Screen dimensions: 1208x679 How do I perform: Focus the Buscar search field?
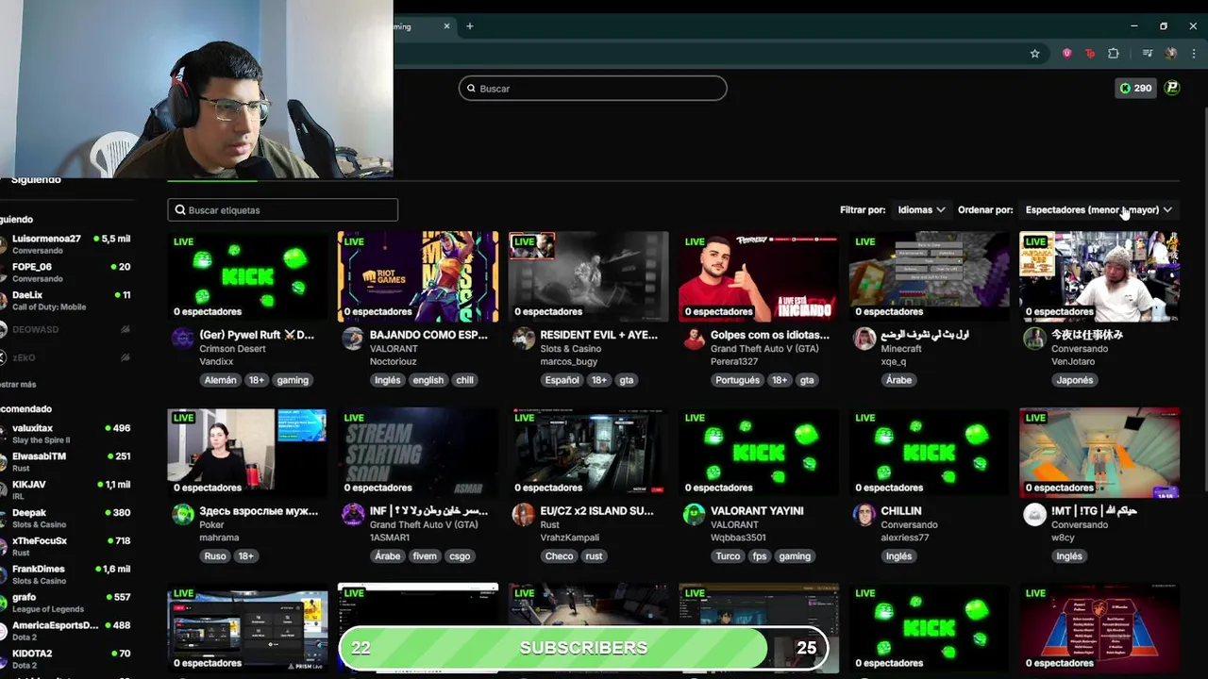[593, 88]
